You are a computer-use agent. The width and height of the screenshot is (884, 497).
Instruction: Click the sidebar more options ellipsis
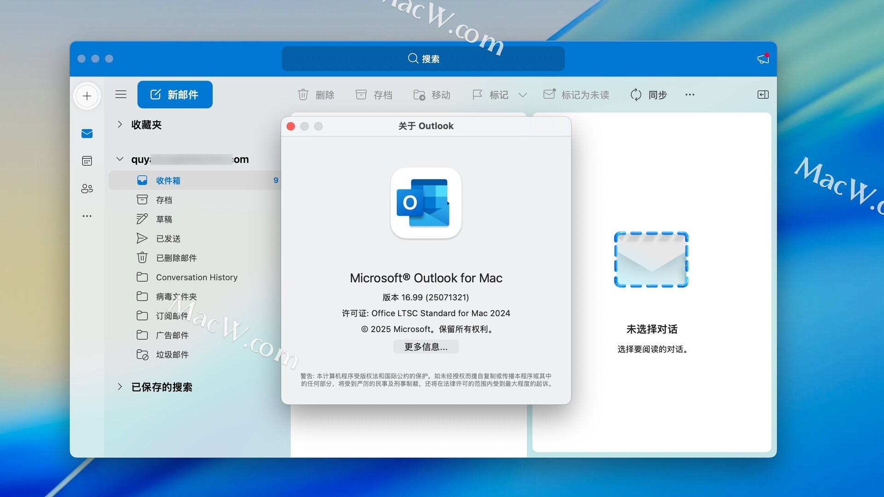tap(87, 216)
